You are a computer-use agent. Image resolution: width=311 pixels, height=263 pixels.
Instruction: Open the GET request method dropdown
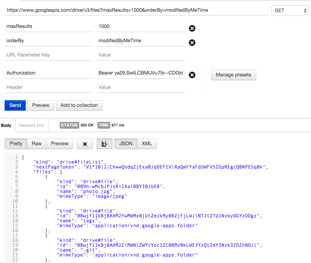[x=290, y=11]
